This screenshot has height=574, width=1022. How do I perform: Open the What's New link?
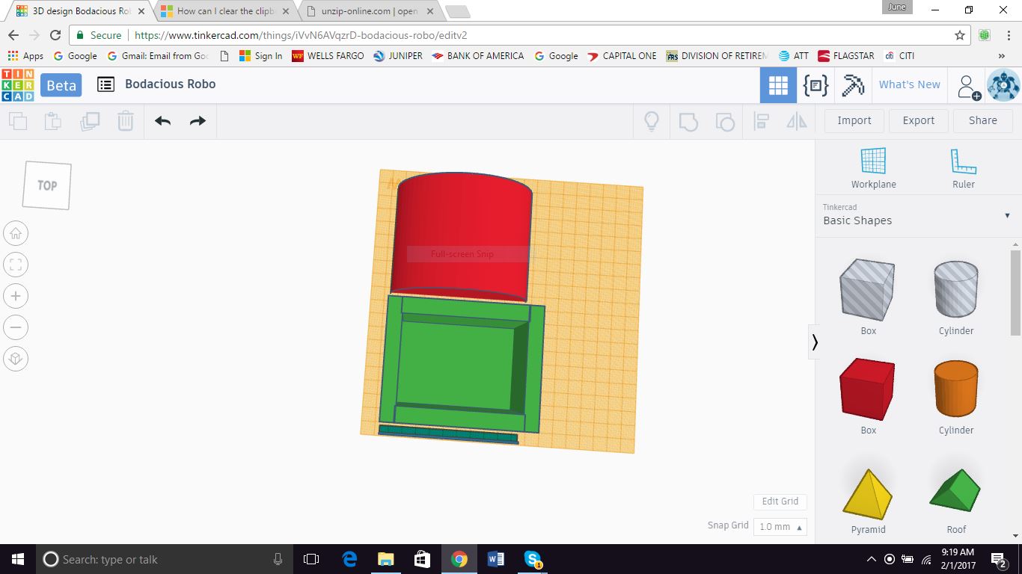[909, 84]
